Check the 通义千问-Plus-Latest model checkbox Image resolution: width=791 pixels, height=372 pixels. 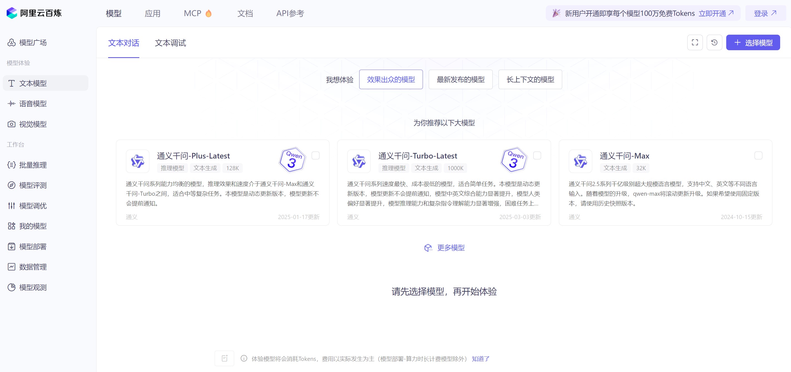pos(315,155)
